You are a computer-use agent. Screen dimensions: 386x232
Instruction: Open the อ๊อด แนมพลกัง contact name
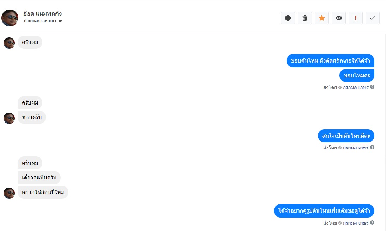pos(43,14)
